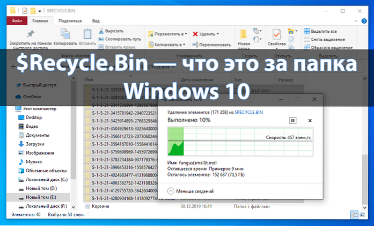The height and width of the screenshot is (226, 374).
Task: Click the folder icon of S-1-5-21-4024983477
Action: click(x=88, y=175)
